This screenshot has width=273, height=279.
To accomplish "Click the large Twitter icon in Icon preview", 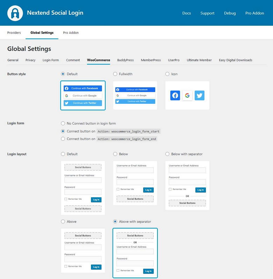I will [199, 95].
